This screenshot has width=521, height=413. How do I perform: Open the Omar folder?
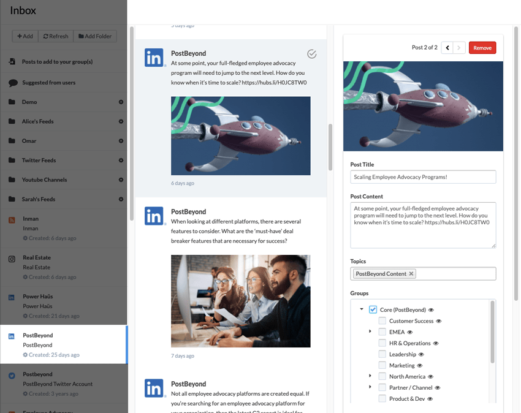[x=64, y=141]
